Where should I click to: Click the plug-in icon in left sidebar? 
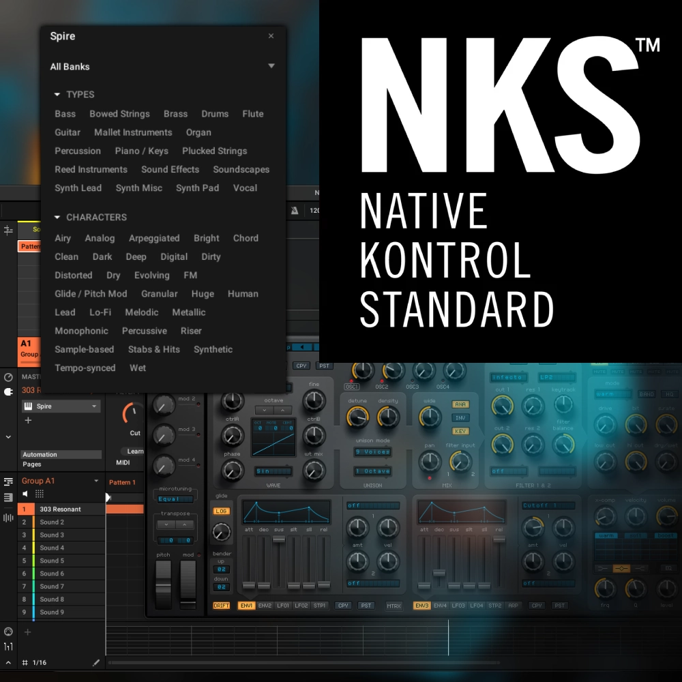click(x=8, y=392)
